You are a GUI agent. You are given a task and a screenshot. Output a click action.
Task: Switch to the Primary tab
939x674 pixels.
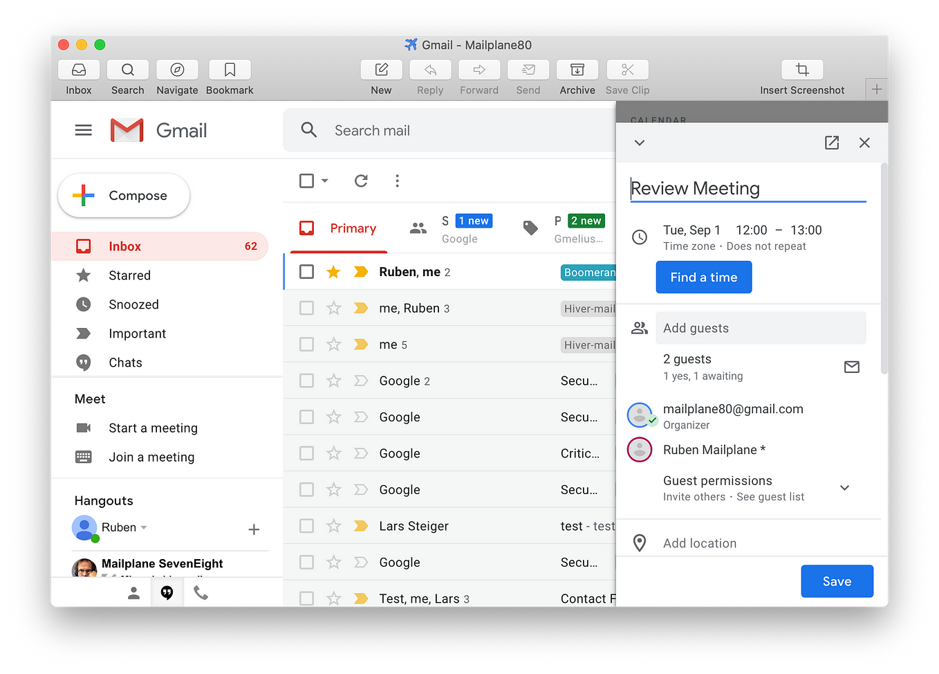339,228
